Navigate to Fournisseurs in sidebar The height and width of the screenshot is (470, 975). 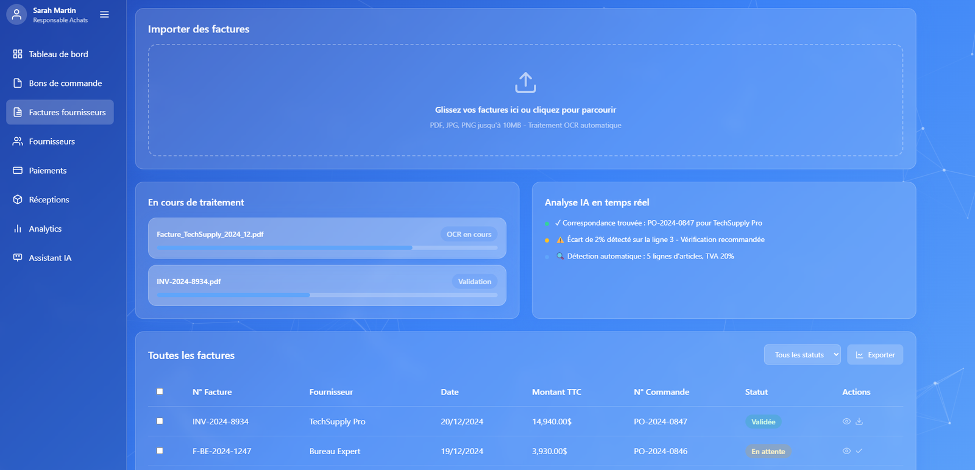pos(52,141)
